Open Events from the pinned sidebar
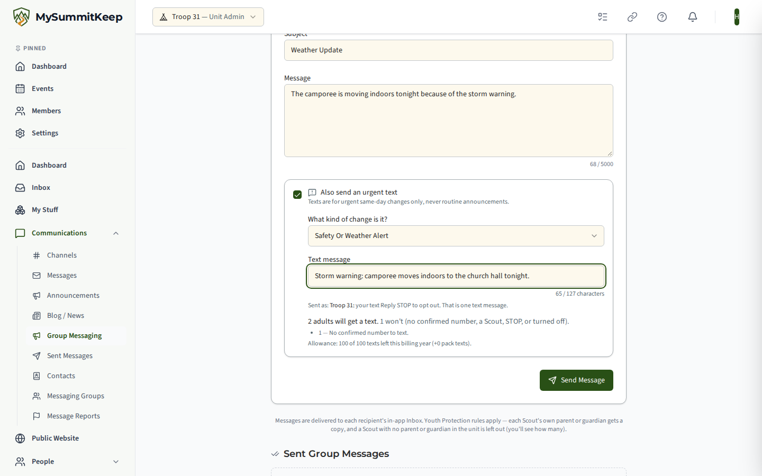762x476 pixels. point(68,89)
